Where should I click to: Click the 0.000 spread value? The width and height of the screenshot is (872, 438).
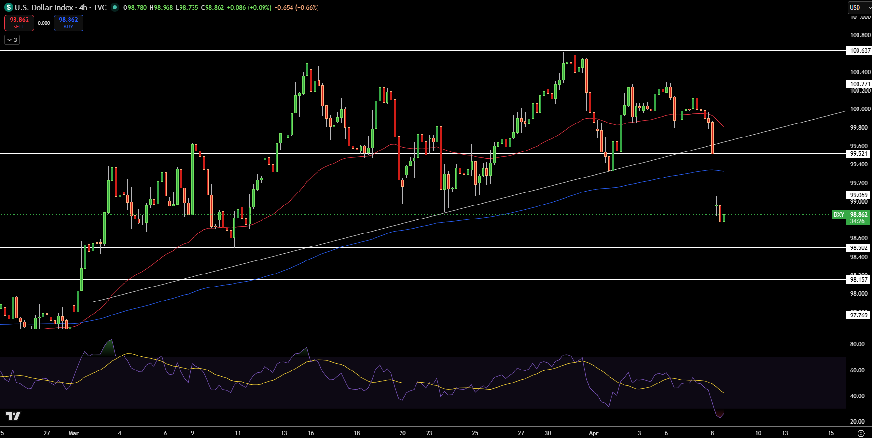[x=44, y=23]
